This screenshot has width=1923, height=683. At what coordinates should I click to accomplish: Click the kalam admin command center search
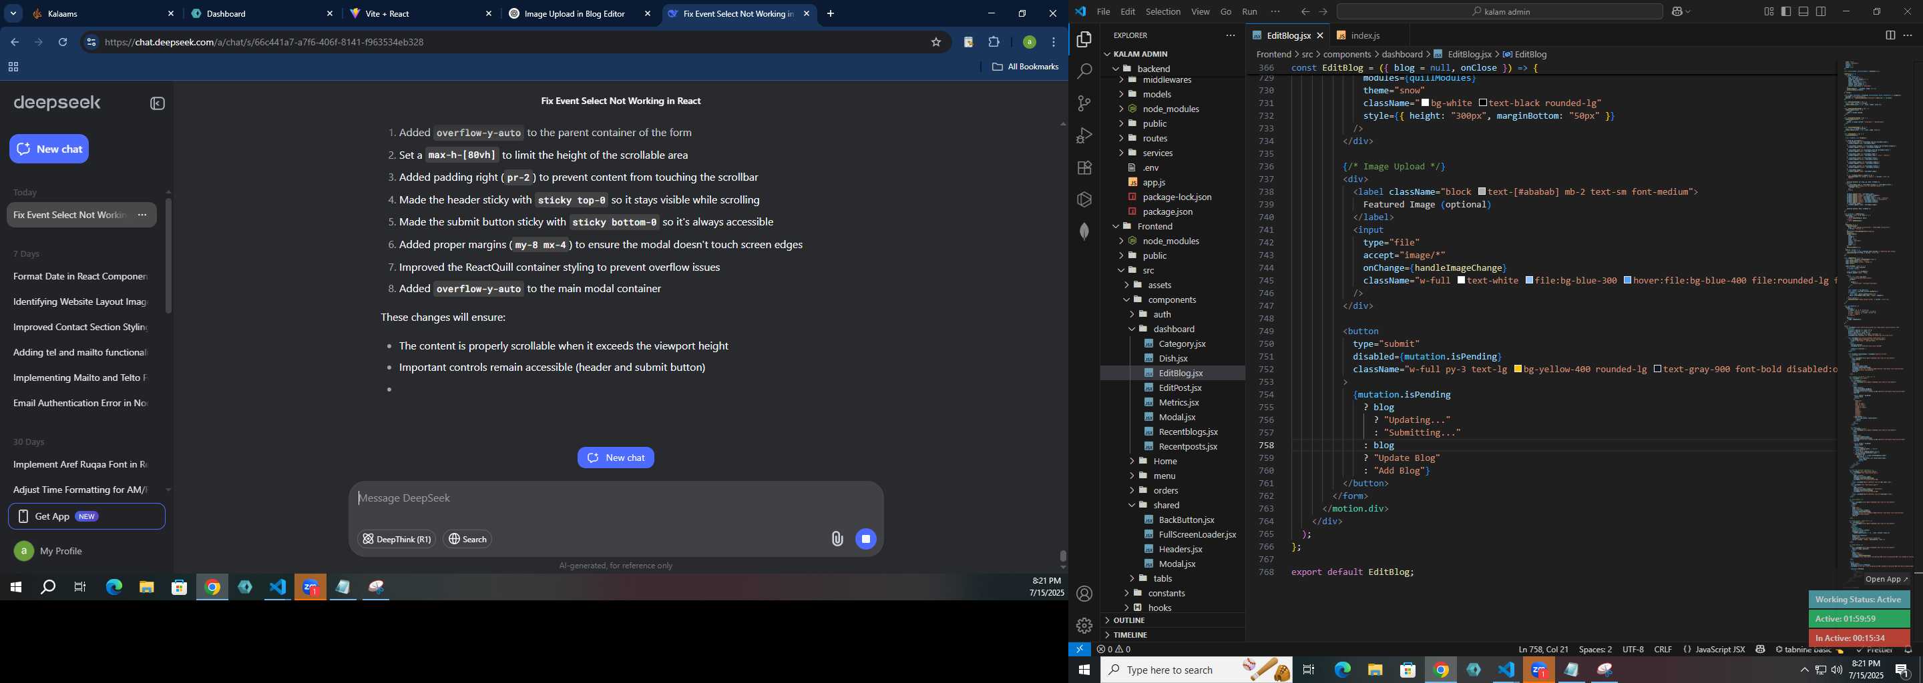coord(1500,11)
